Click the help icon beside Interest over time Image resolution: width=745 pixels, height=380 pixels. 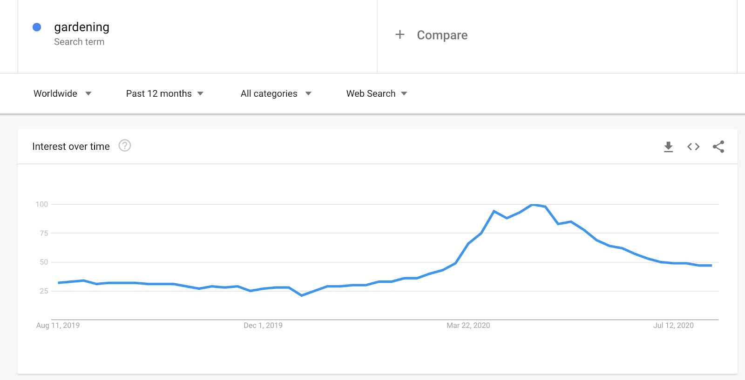pyautogui.click(x=124, y=146)
